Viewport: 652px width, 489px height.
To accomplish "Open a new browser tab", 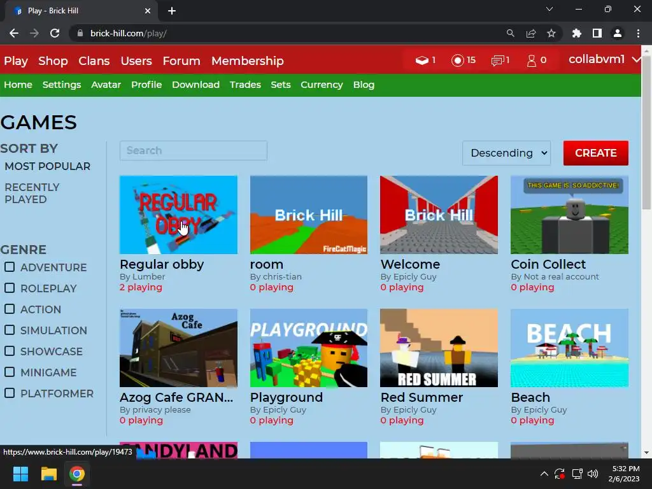I will tap(172, 11).
